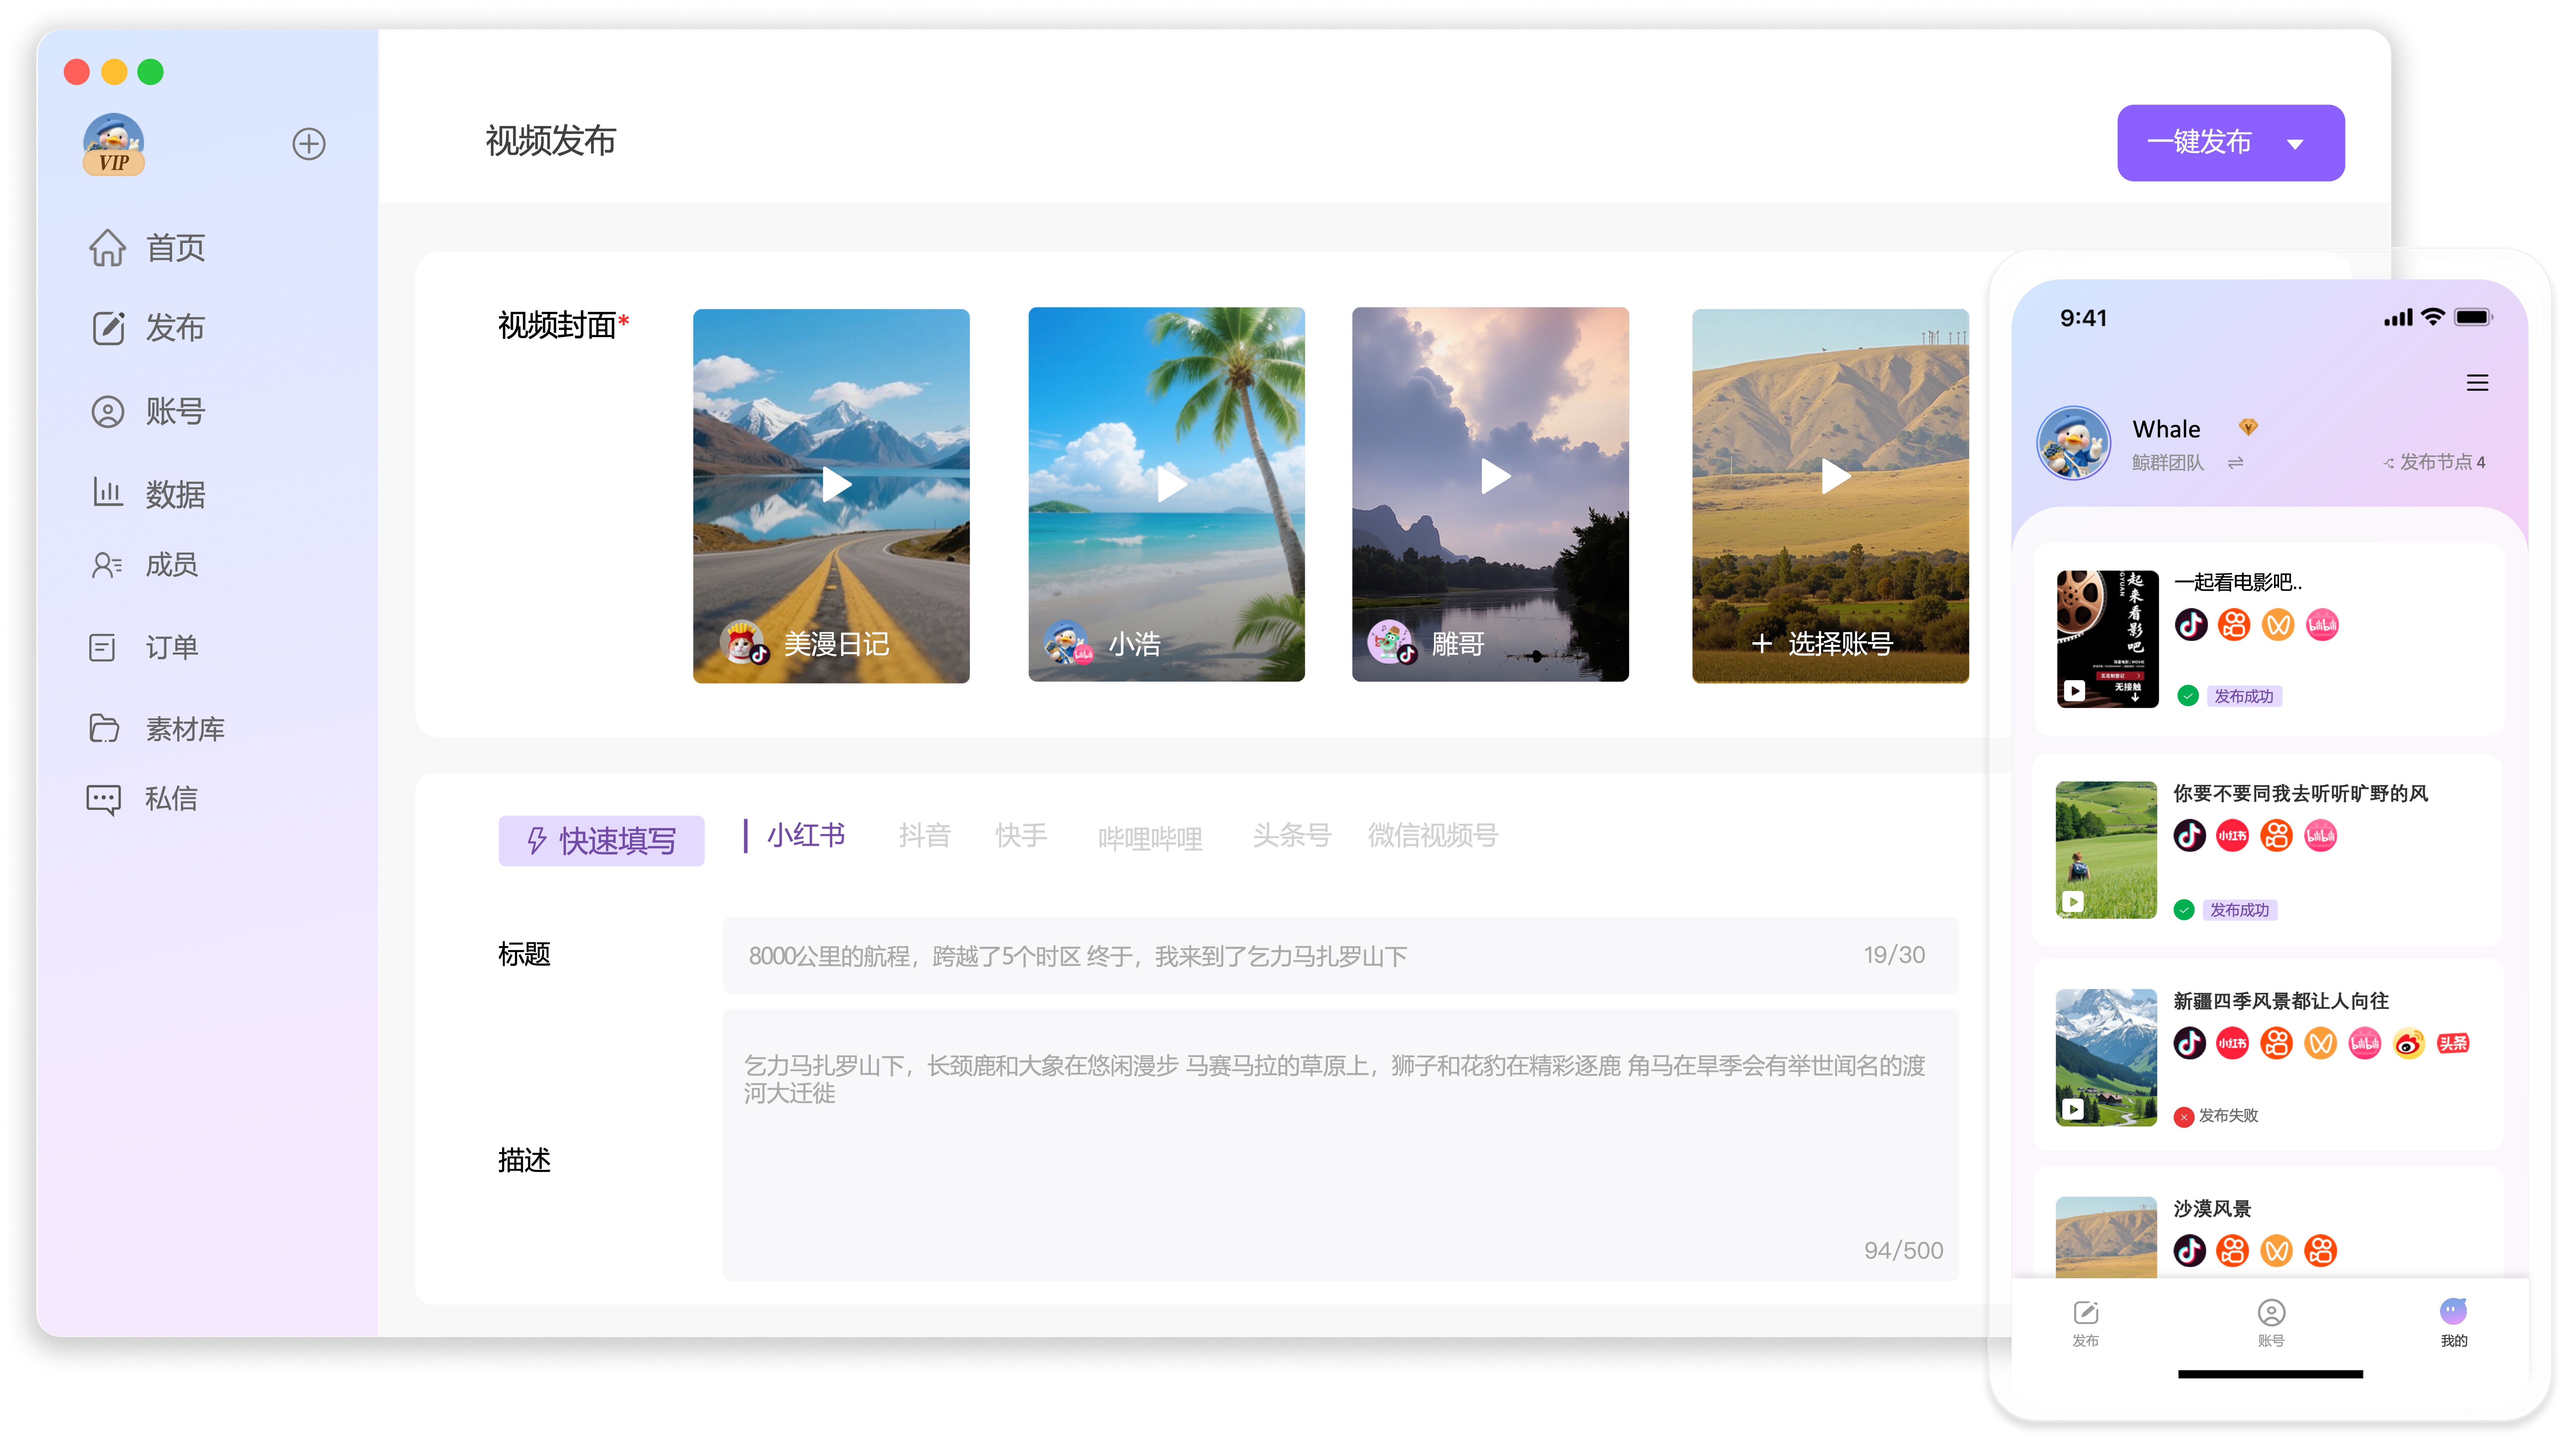The image size is (2576, 1437).
Task: Click the 雕哥 account avatar
Action: tap(1392, 643)
